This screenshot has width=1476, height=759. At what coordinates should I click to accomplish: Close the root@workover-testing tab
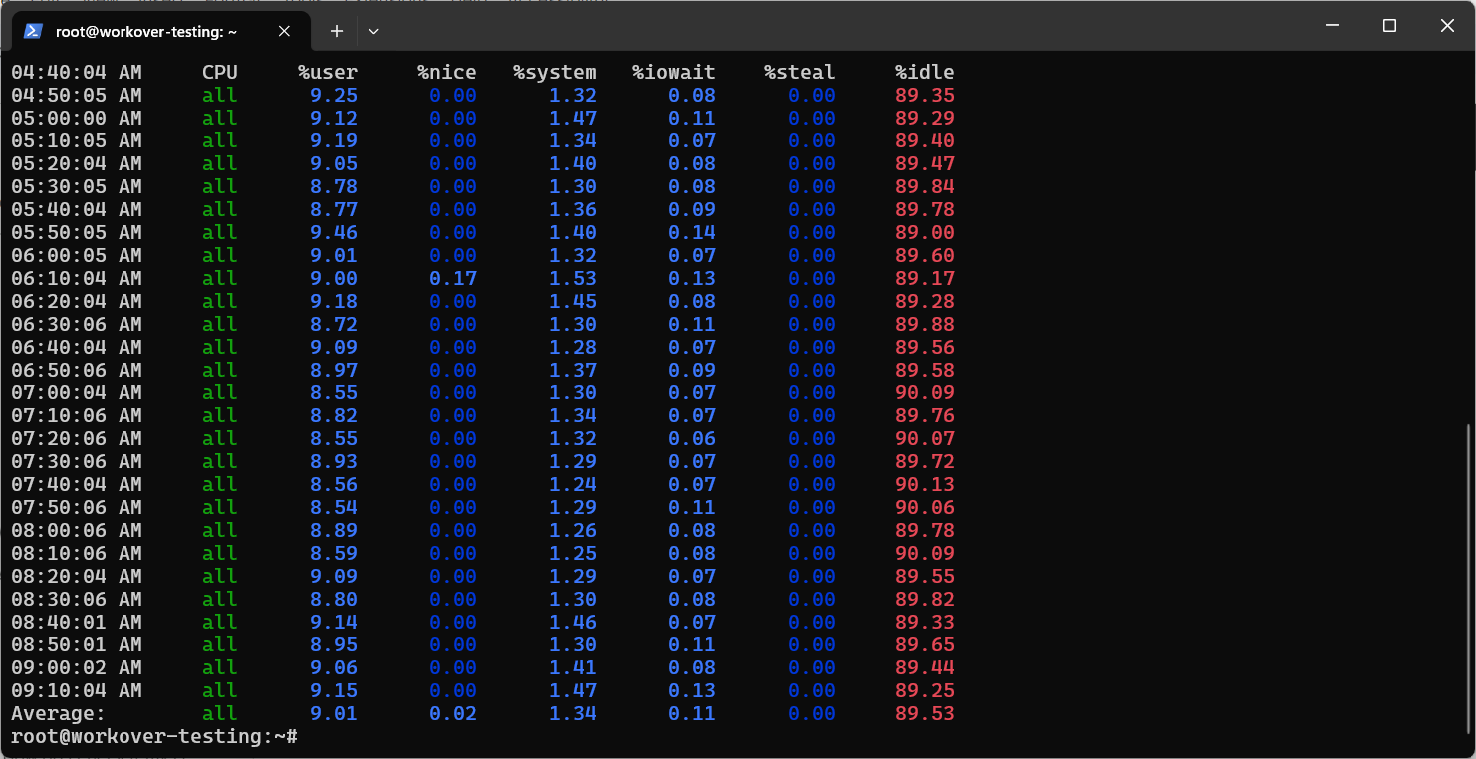click(x=284, y=31)
